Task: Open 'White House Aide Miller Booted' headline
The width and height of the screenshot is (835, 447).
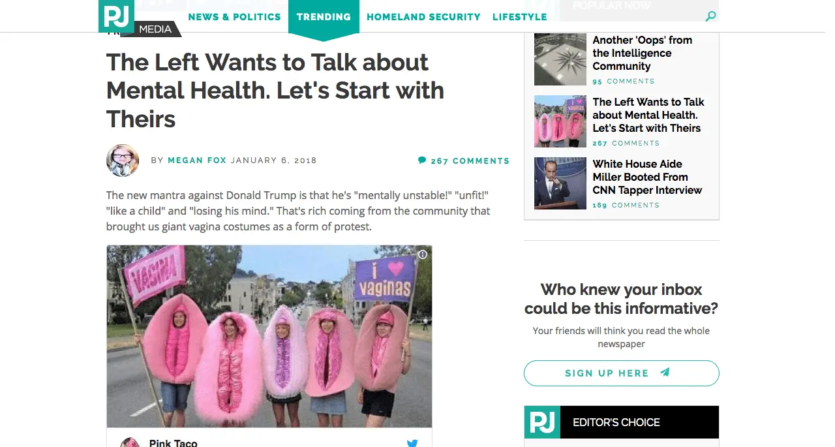Action: [x=647, y=177]
